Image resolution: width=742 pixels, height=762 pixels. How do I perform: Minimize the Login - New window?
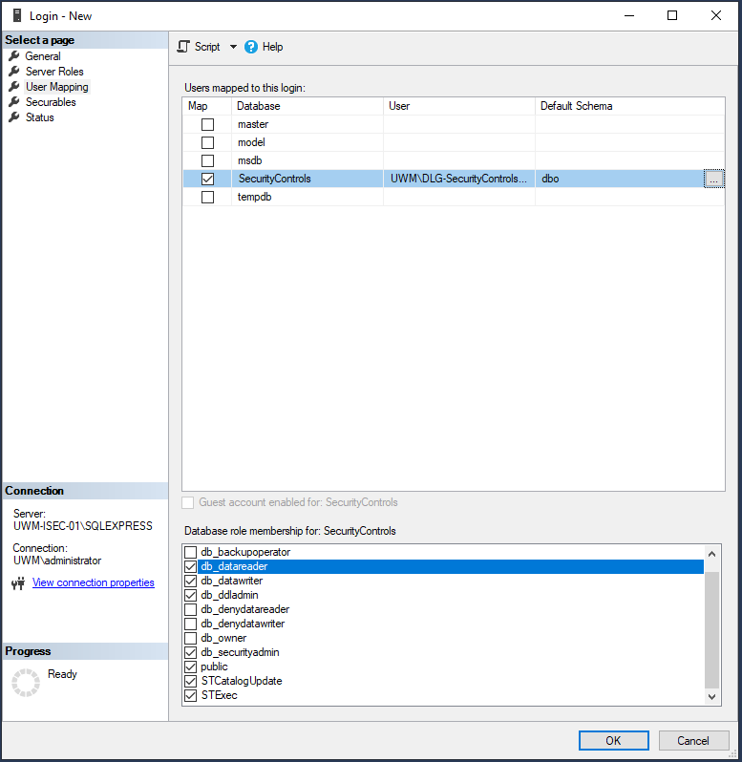pos(629,15)
